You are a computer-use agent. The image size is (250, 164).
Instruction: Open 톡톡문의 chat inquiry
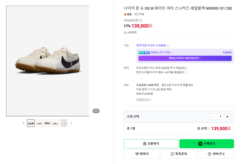click(x=179, y=154)
